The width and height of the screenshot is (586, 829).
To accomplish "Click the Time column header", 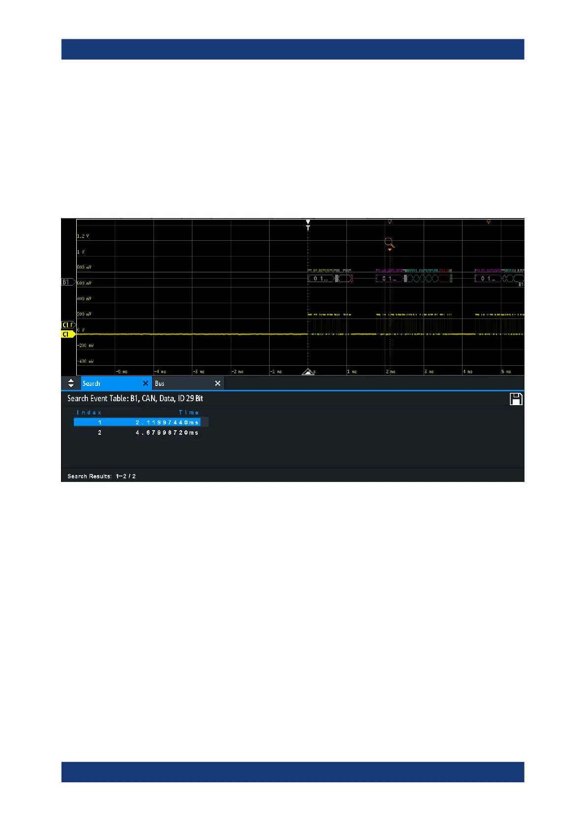I will pyautogui.click(x=189, y=413).
